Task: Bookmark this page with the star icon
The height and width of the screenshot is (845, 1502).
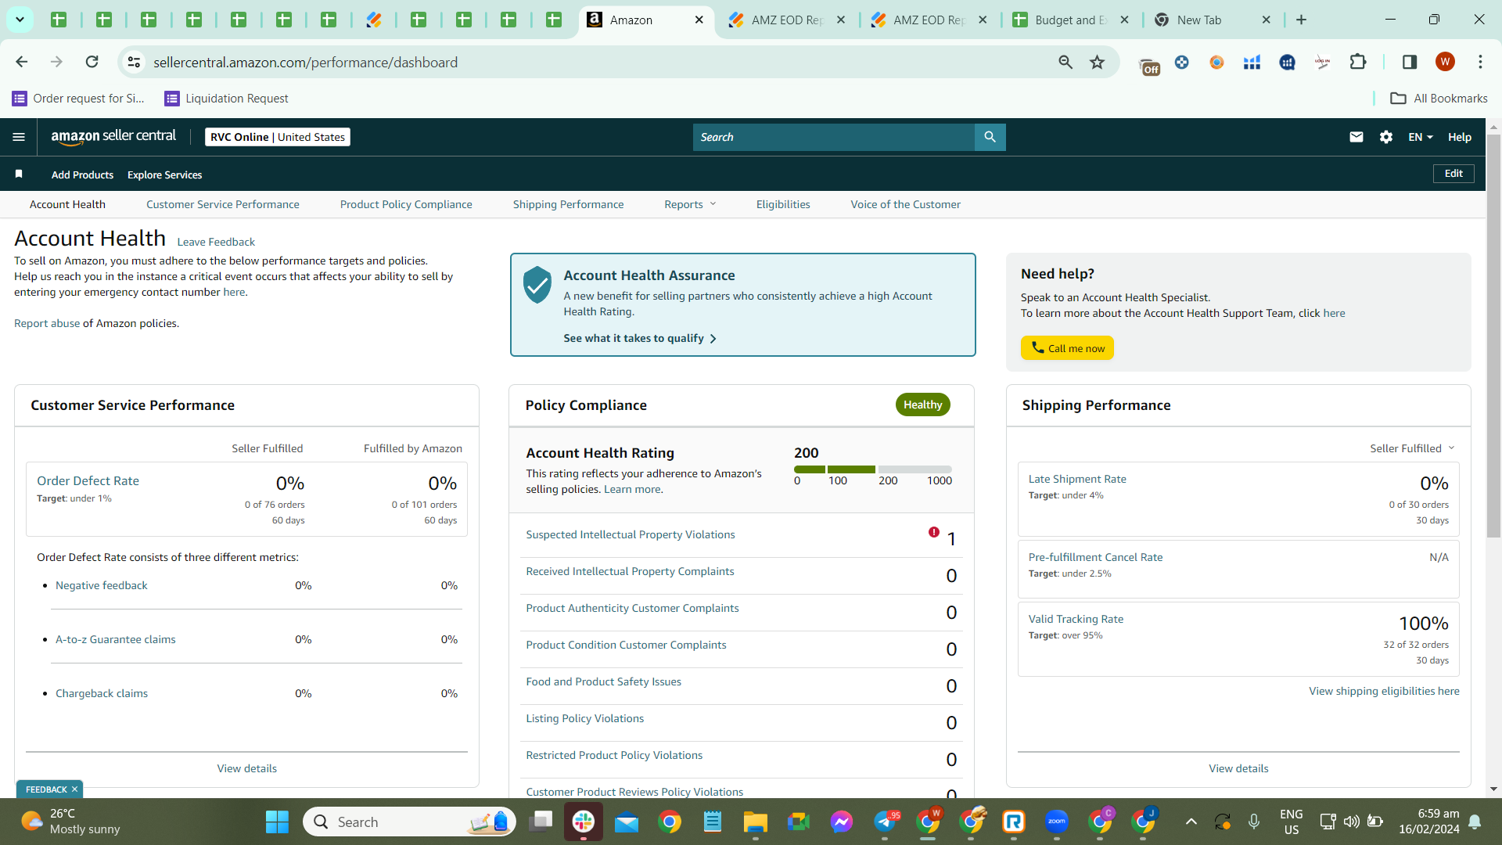Action: pos(1098,62)
